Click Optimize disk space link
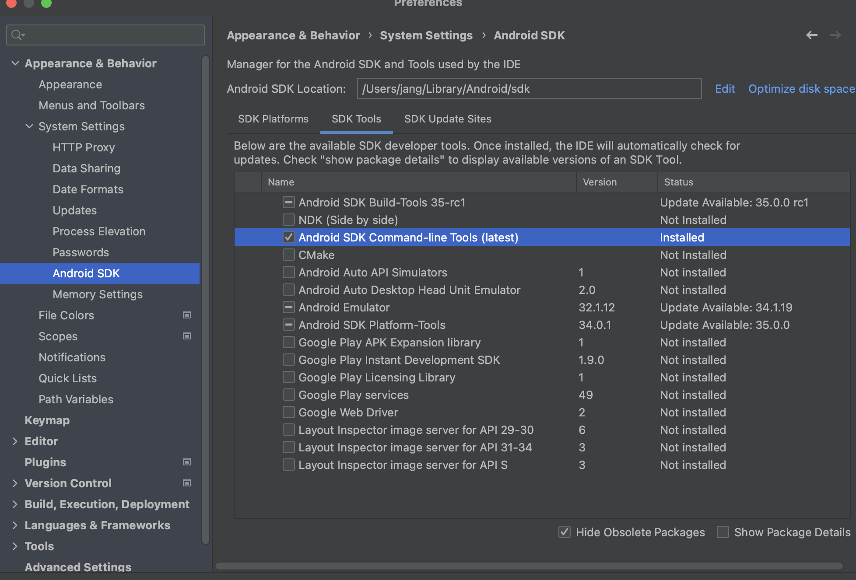Viewport: 856px width, 580px height. [x=801, y=89]
